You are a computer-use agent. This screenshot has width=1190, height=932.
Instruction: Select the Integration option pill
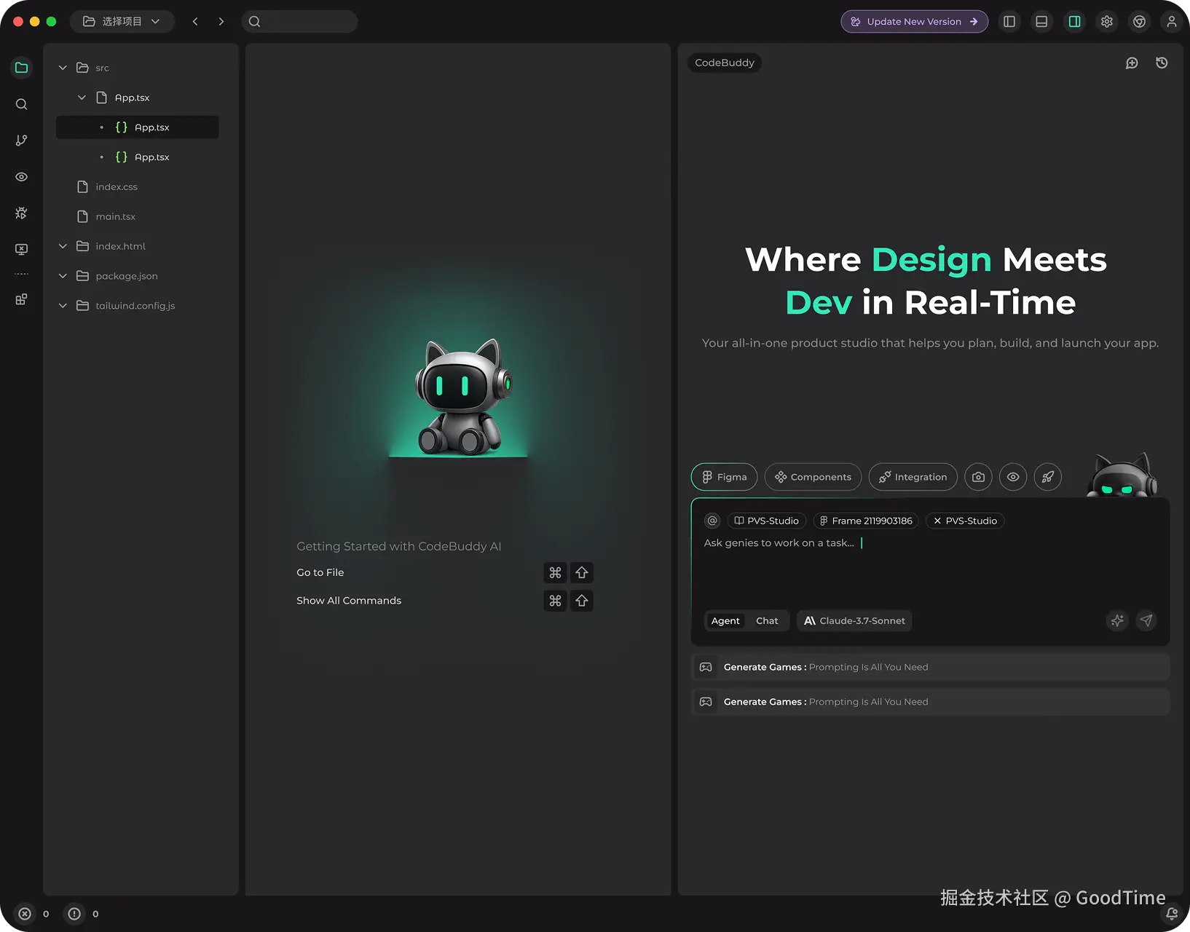(x=913, y=477)
